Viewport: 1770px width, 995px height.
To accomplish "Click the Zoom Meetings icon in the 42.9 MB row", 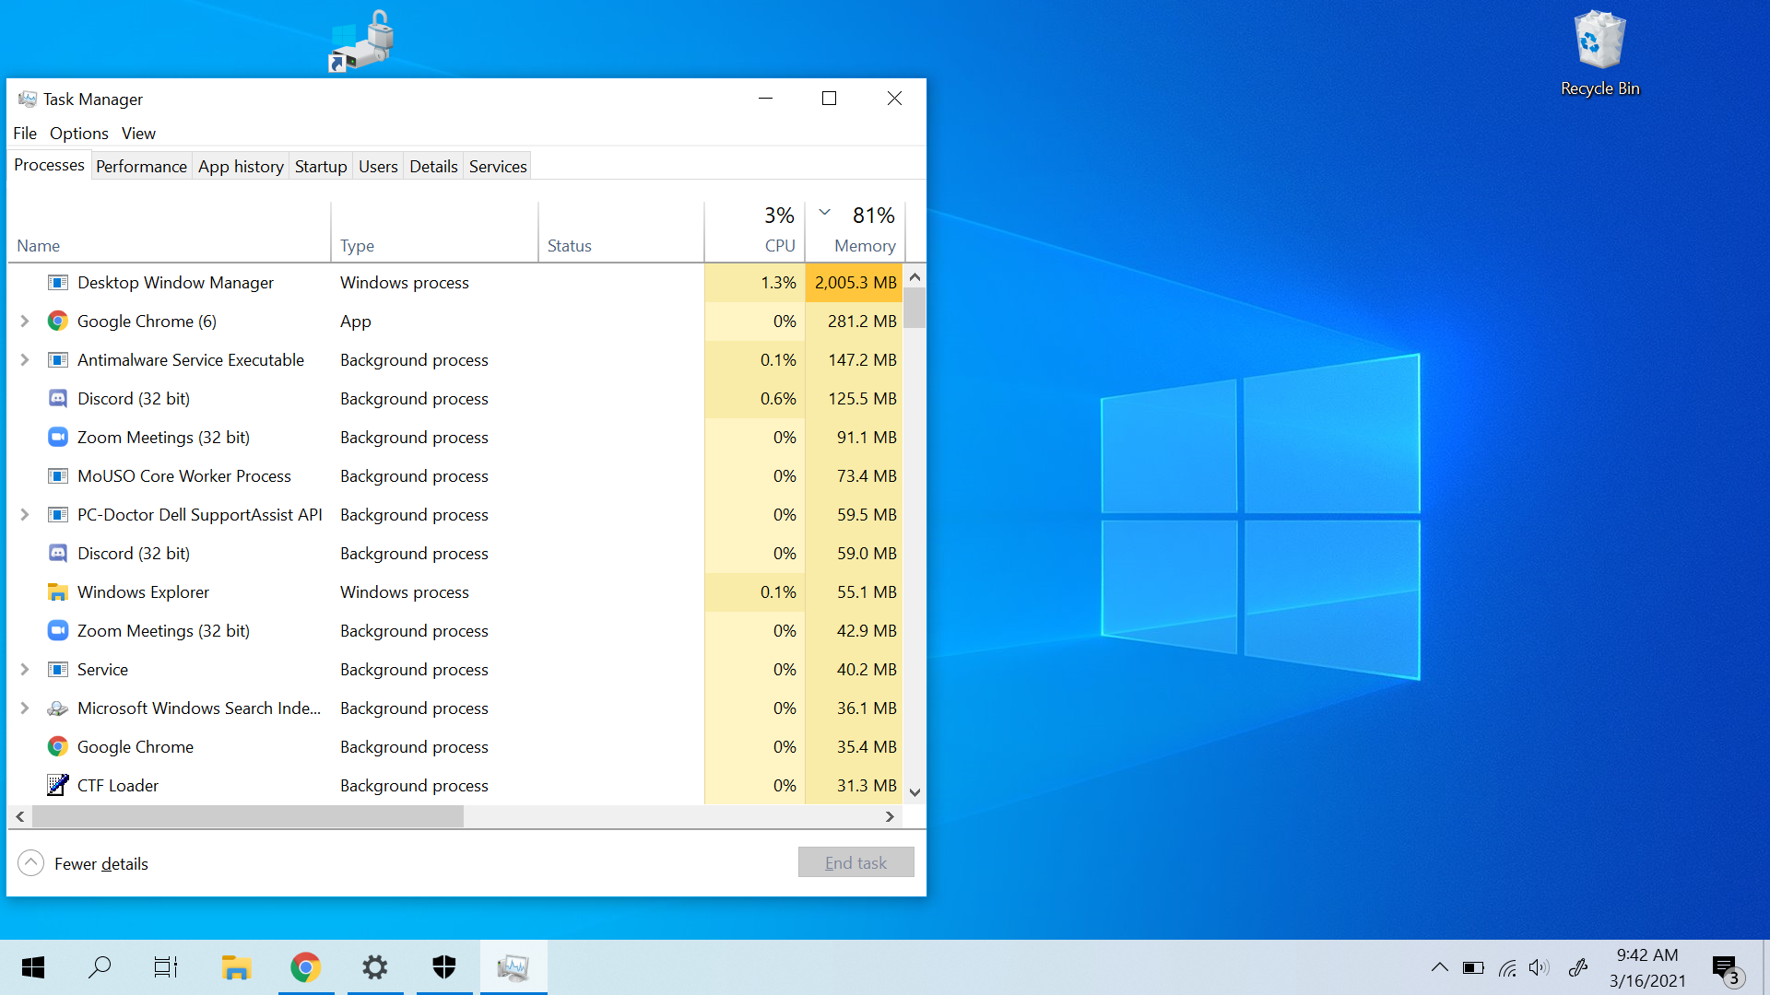I will click(58, 631).
